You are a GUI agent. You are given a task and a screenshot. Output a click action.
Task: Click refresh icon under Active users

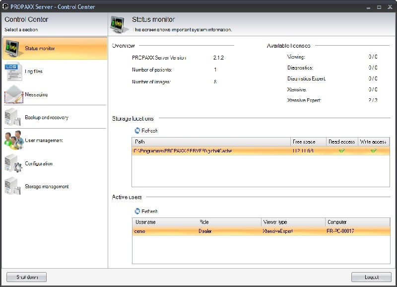click(137, 211)
